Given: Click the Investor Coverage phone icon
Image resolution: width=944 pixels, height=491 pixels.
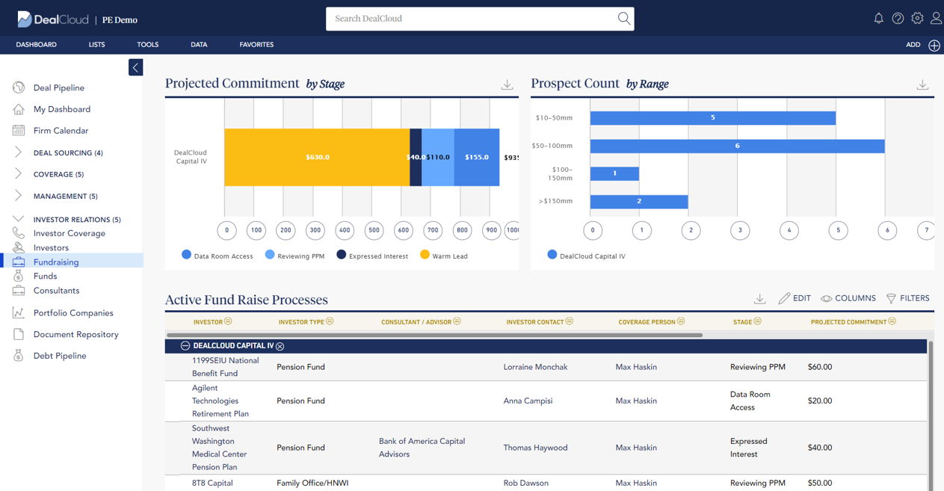Looking at the screenshot, I should [19, 233].
